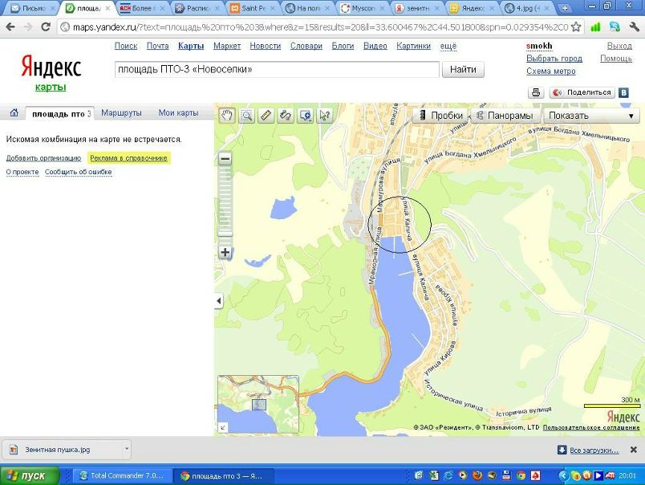
Task: Open the Показать dropdown
Action: click(591, 116)
